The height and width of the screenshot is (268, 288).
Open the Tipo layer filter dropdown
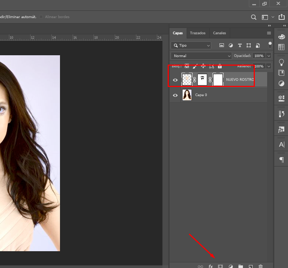point(191,45)
